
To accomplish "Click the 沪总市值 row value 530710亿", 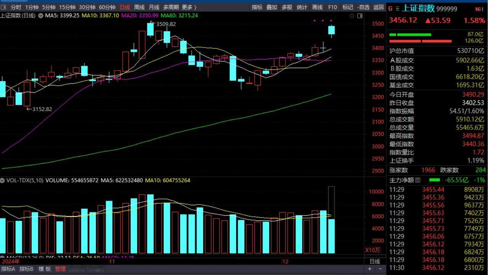I will coord(471,51).
